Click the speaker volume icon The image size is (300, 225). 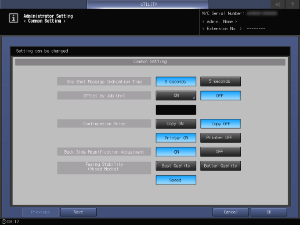coord(278,4)
